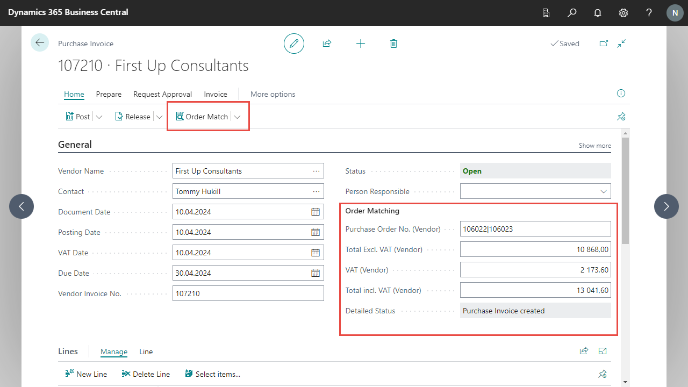Pin the Lines action bar
The width and height of the screenshot is (688, 387).
coord(603,374)
